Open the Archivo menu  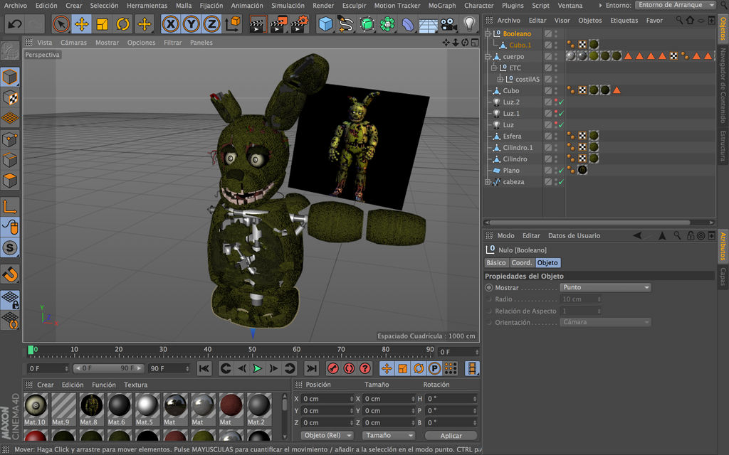click(16, 6)
